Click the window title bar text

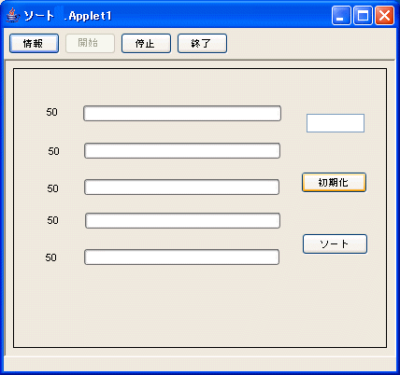67,16
